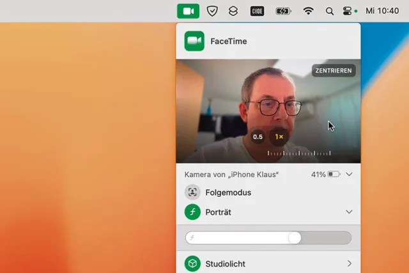The image size is (409, 273).
Task: Click the FaceTime app icon in panel
Action: pyautogui.click(x=194, y=41)
